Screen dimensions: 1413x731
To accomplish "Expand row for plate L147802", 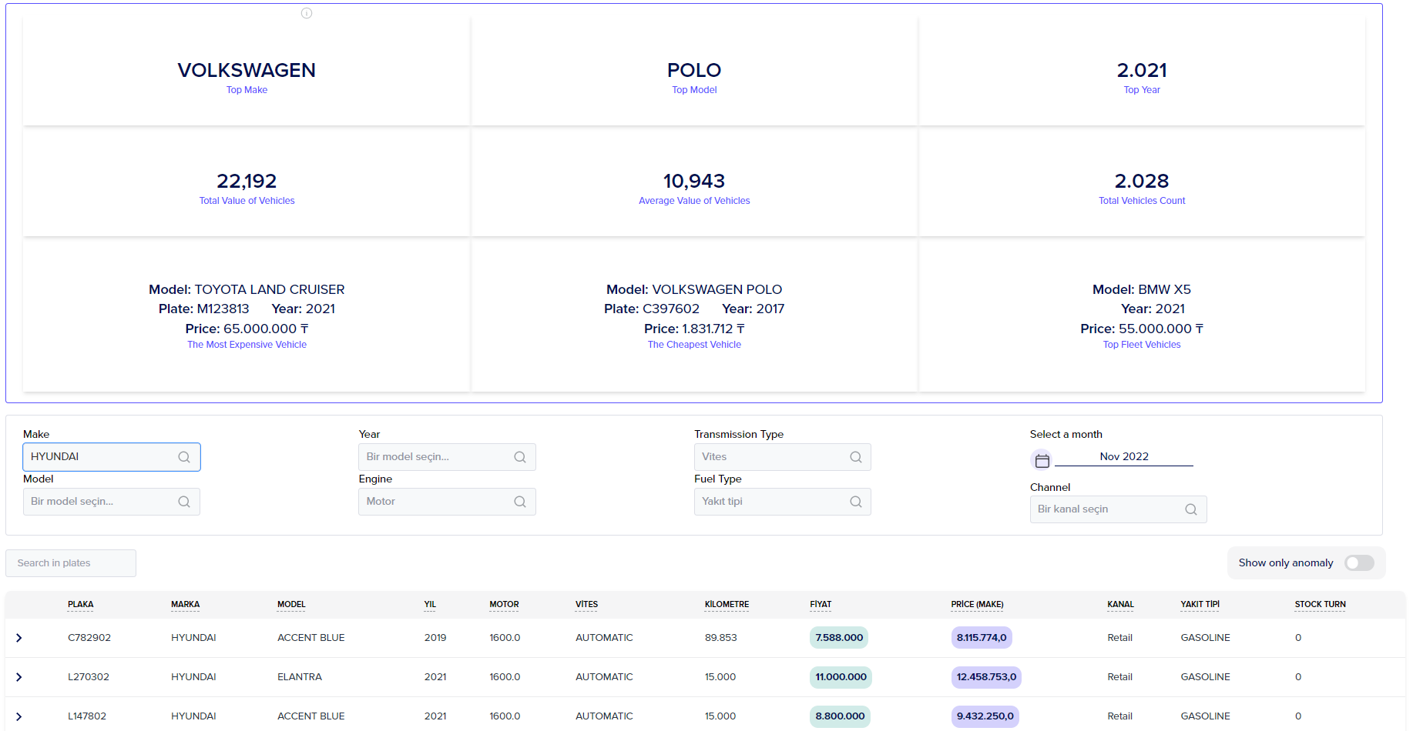I will [x=19, y=716].
